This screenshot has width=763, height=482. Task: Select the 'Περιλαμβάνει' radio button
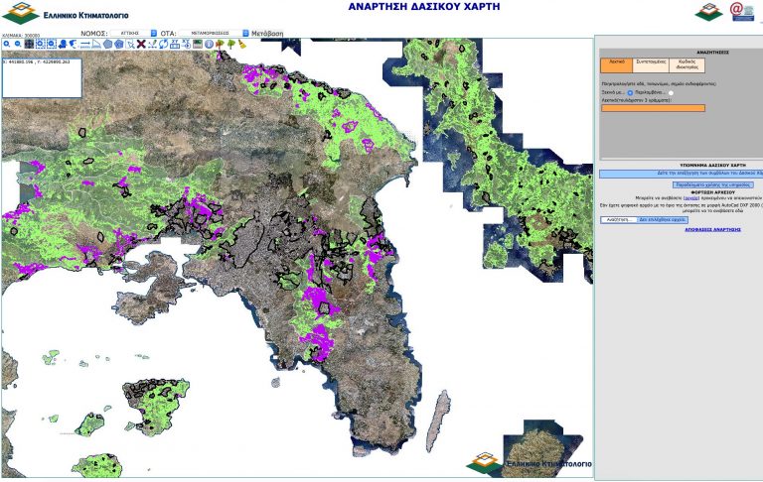[x=671, y=93]
